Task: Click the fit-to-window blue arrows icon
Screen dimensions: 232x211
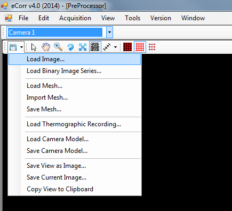Action: (x=83, y=47)
